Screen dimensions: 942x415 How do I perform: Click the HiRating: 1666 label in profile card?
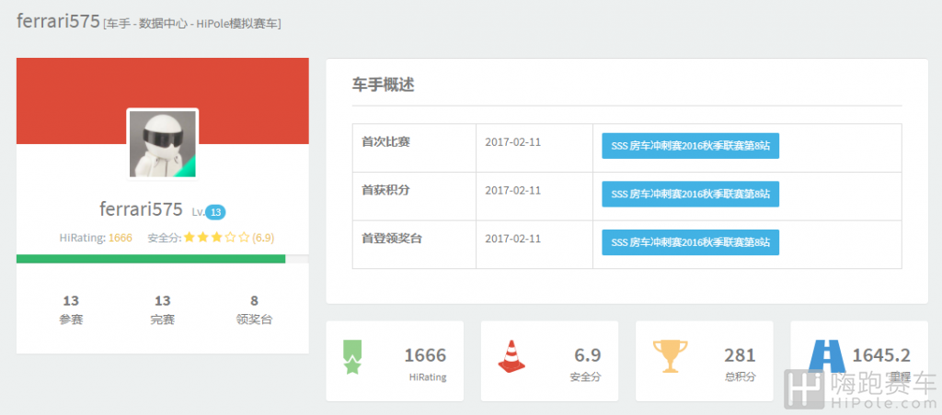(96, 238)
